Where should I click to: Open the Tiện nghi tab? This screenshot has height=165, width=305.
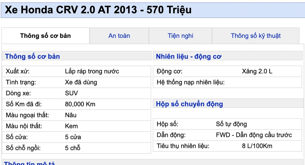[x=180, y=36]
